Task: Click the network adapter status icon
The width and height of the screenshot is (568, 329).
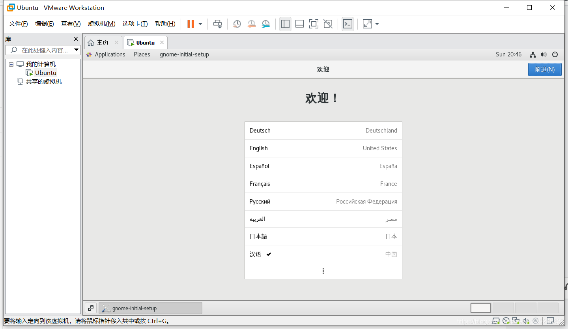Action: click(516, 321)
